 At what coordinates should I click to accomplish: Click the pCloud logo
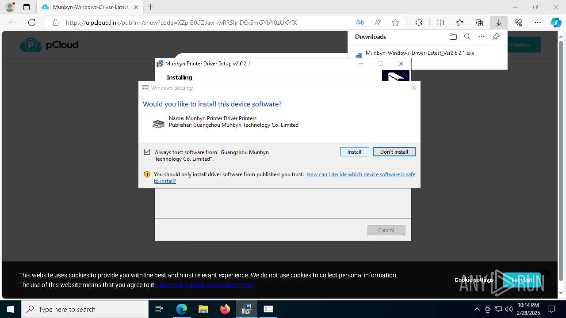(49, 45)
